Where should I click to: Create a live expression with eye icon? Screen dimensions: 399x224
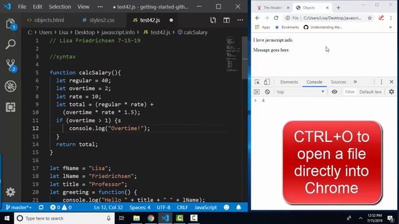pos(334,92)
